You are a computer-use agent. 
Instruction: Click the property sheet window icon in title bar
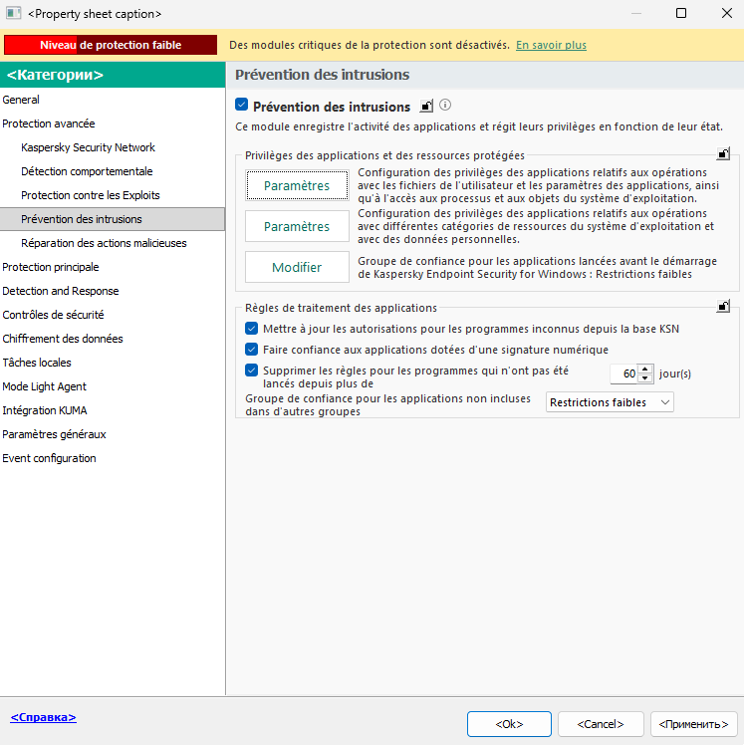tap(13, 13)
